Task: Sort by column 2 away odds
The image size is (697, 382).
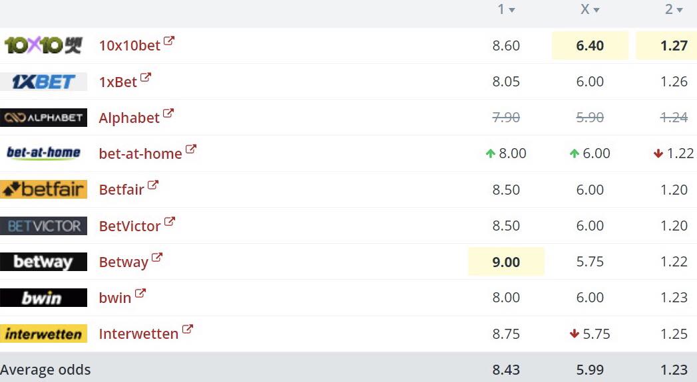Action: click(x=674, y=10)
